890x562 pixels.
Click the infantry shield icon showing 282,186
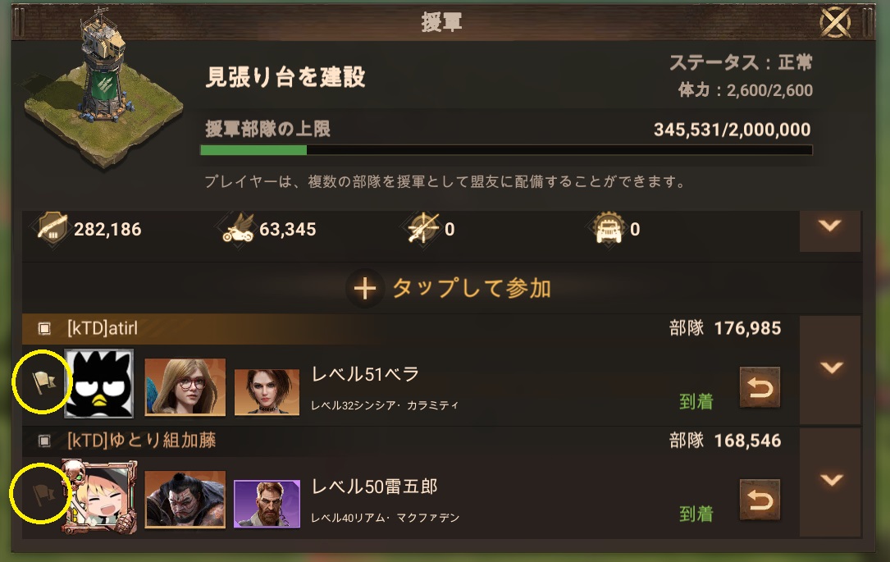(x=52, y=229)
